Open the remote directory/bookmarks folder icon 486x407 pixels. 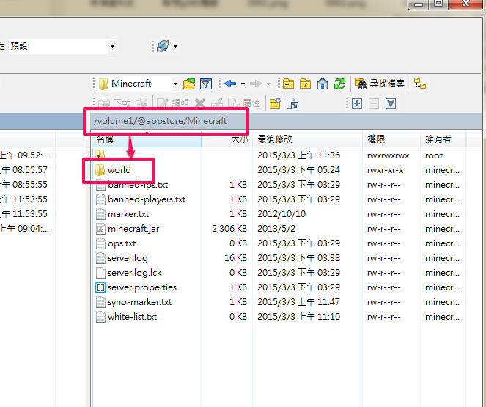[x=189, y=84]
